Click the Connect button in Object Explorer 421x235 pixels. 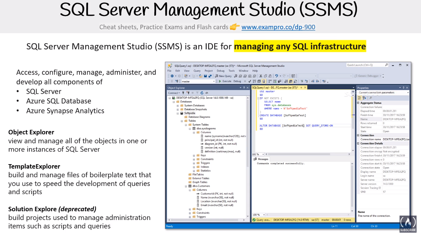click(x=174, y=93)
